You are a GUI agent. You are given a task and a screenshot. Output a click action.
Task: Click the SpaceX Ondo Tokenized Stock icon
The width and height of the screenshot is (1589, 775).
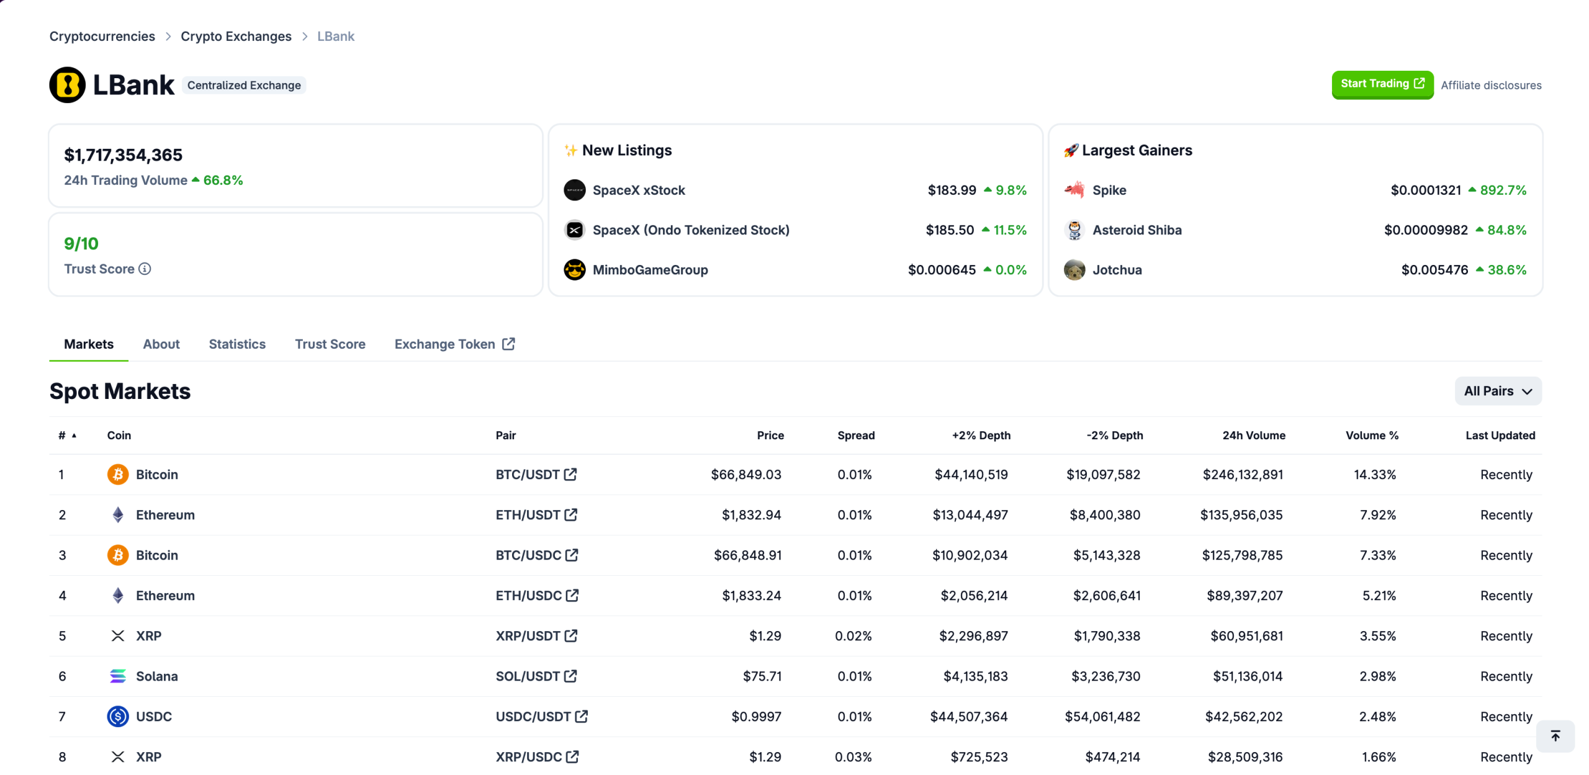(574, 230)
